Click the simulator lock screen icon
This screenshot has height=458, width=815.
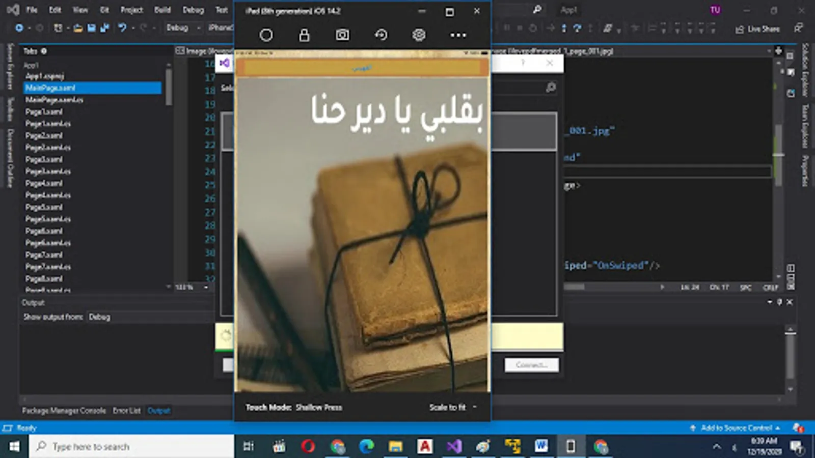click(304, 35)
